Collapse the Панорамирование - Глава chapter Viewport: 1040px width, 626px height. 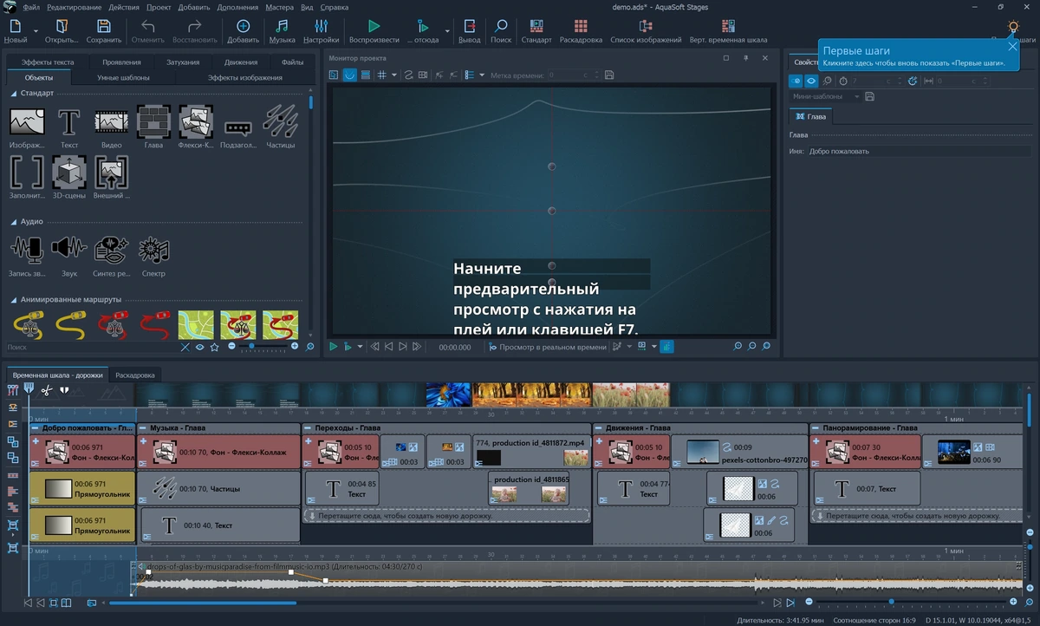[x=816, y=428]
